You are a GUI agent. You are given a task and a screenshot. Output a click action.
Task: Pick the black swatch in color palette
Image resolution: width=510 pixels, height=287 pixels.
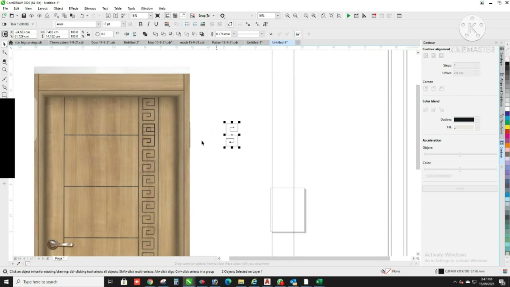[x=507, y=64]
